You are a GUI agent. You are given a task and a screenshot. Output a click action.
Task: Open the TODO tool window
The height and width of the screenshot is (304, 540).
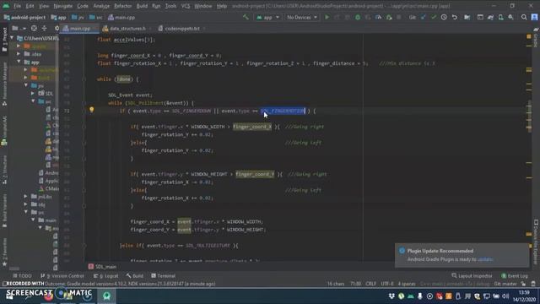pos(22,276)
